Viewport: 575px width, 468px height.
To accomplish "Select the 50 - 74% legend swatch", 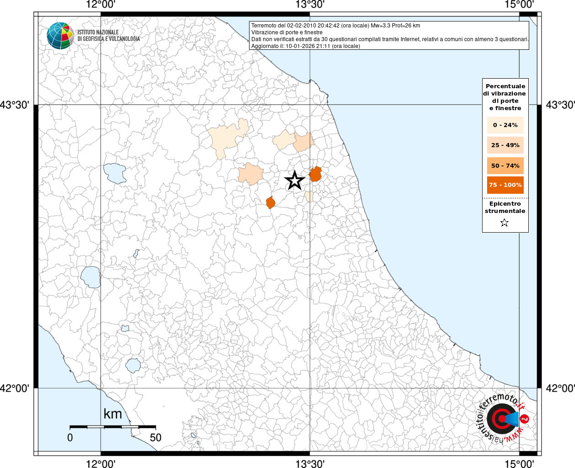I will coord(505,165).
